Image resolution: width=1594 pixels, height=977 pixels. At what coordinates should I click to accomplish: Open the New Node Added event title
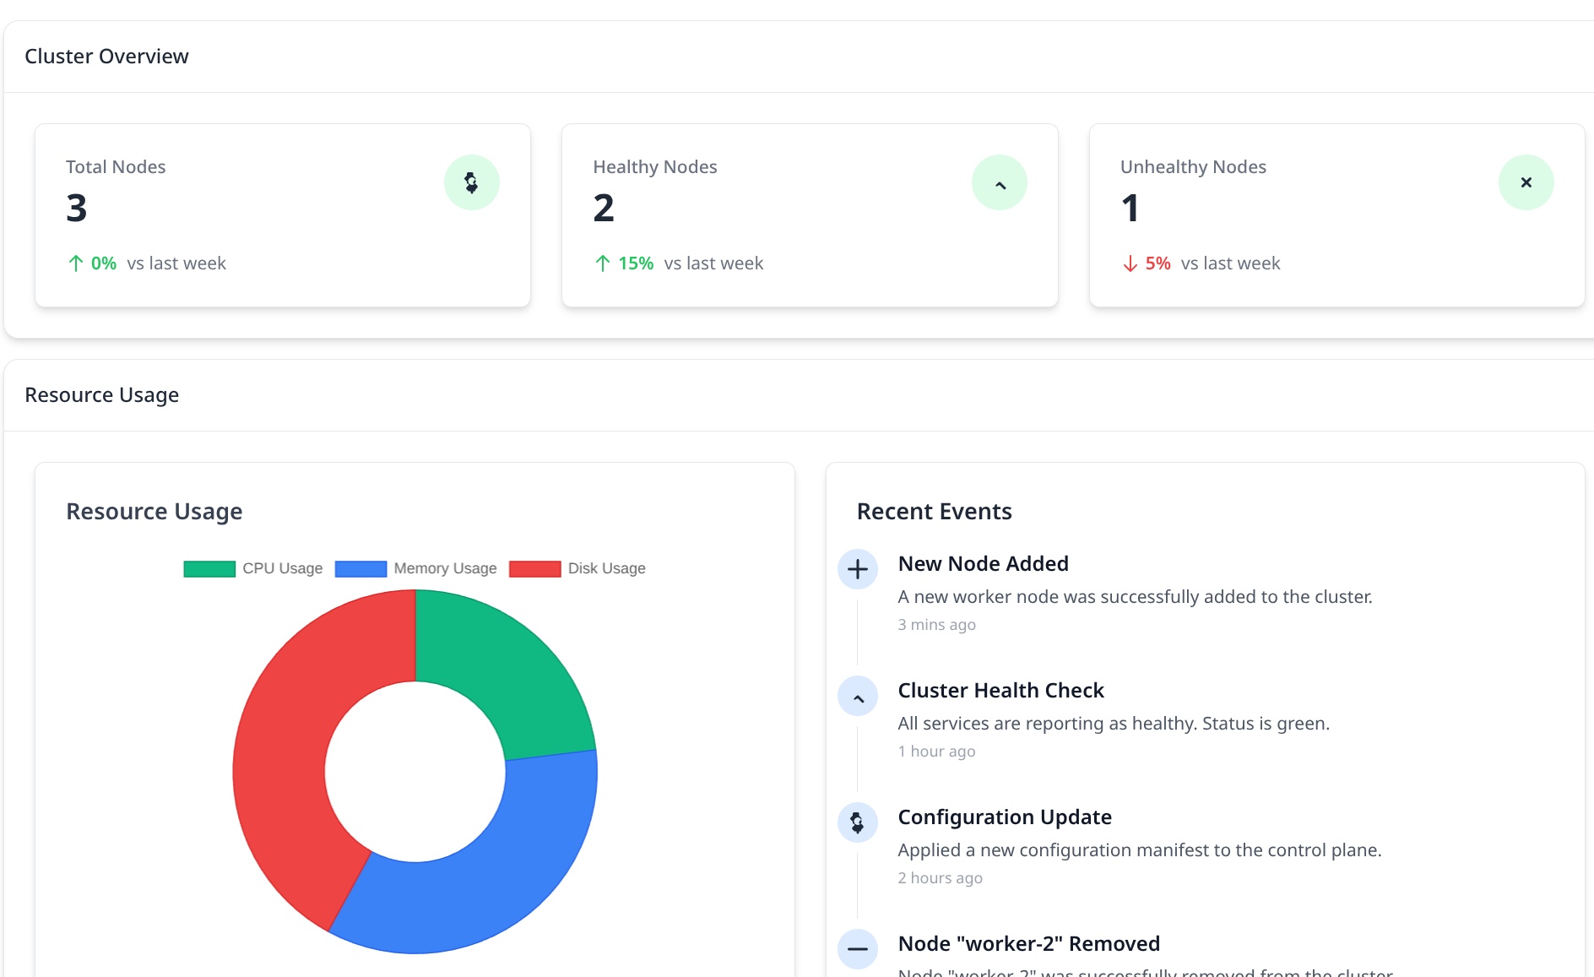click(x=983, y=564)
